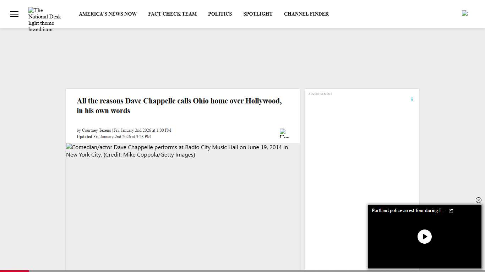Click the article headline about Dave Chappelle

pyautogui.click(x=179, y=106)
